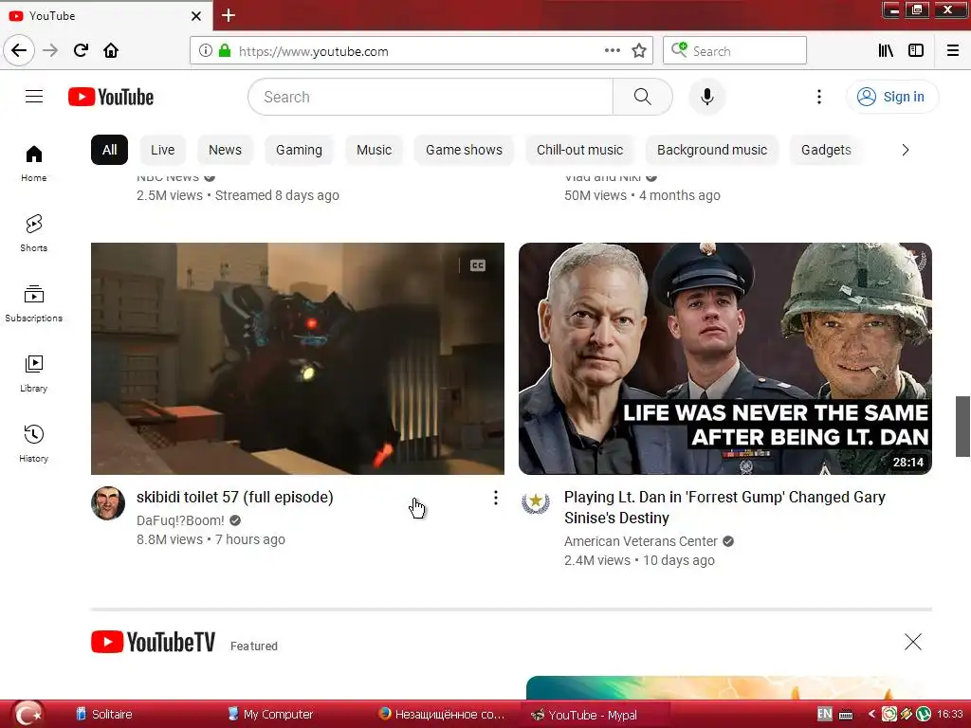Switch to Незащищённое со... taskbar window
Screen dimensions: 971x728
click(442, 715)
